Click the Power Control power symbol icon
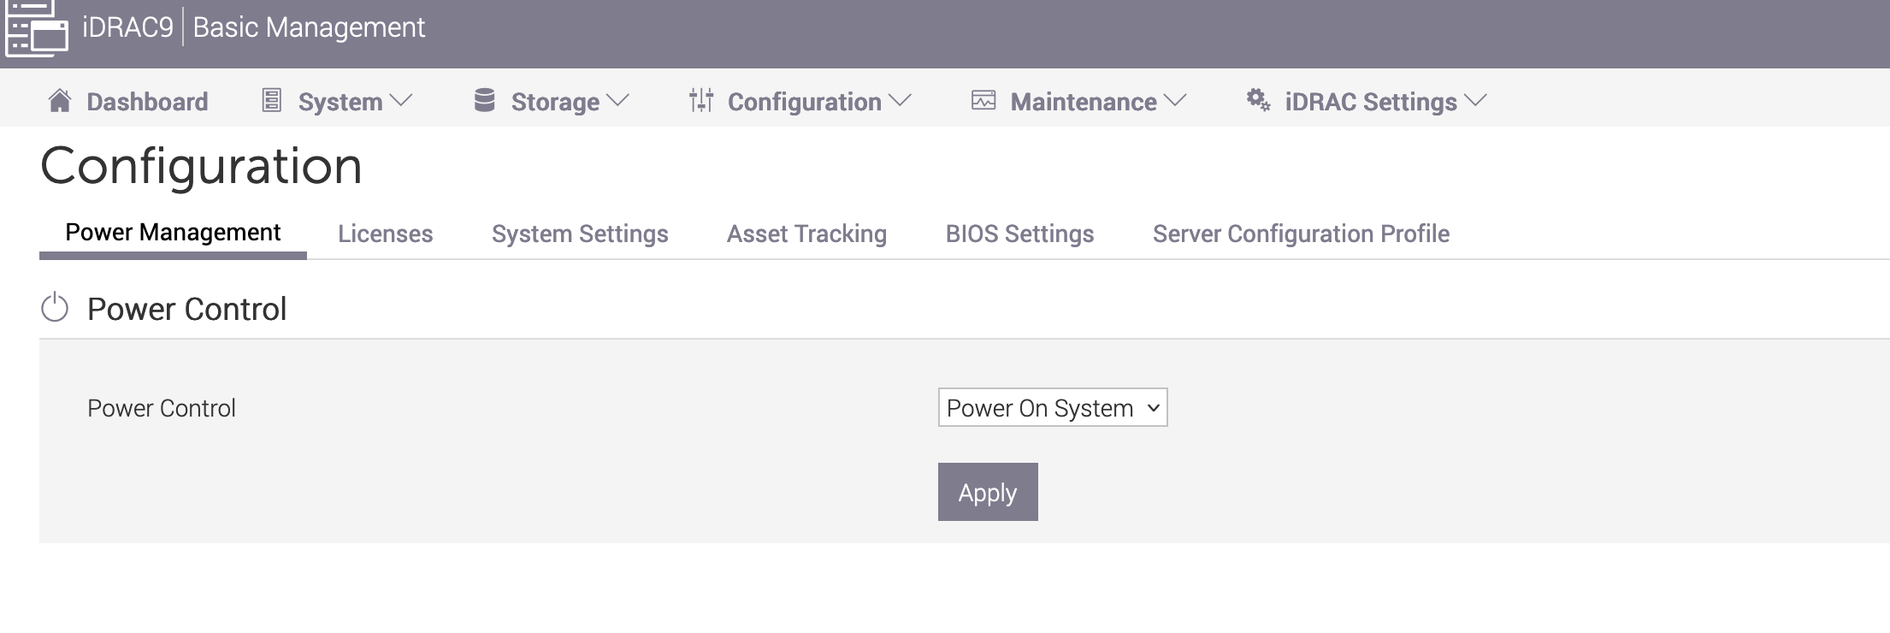 click(55, 308)
